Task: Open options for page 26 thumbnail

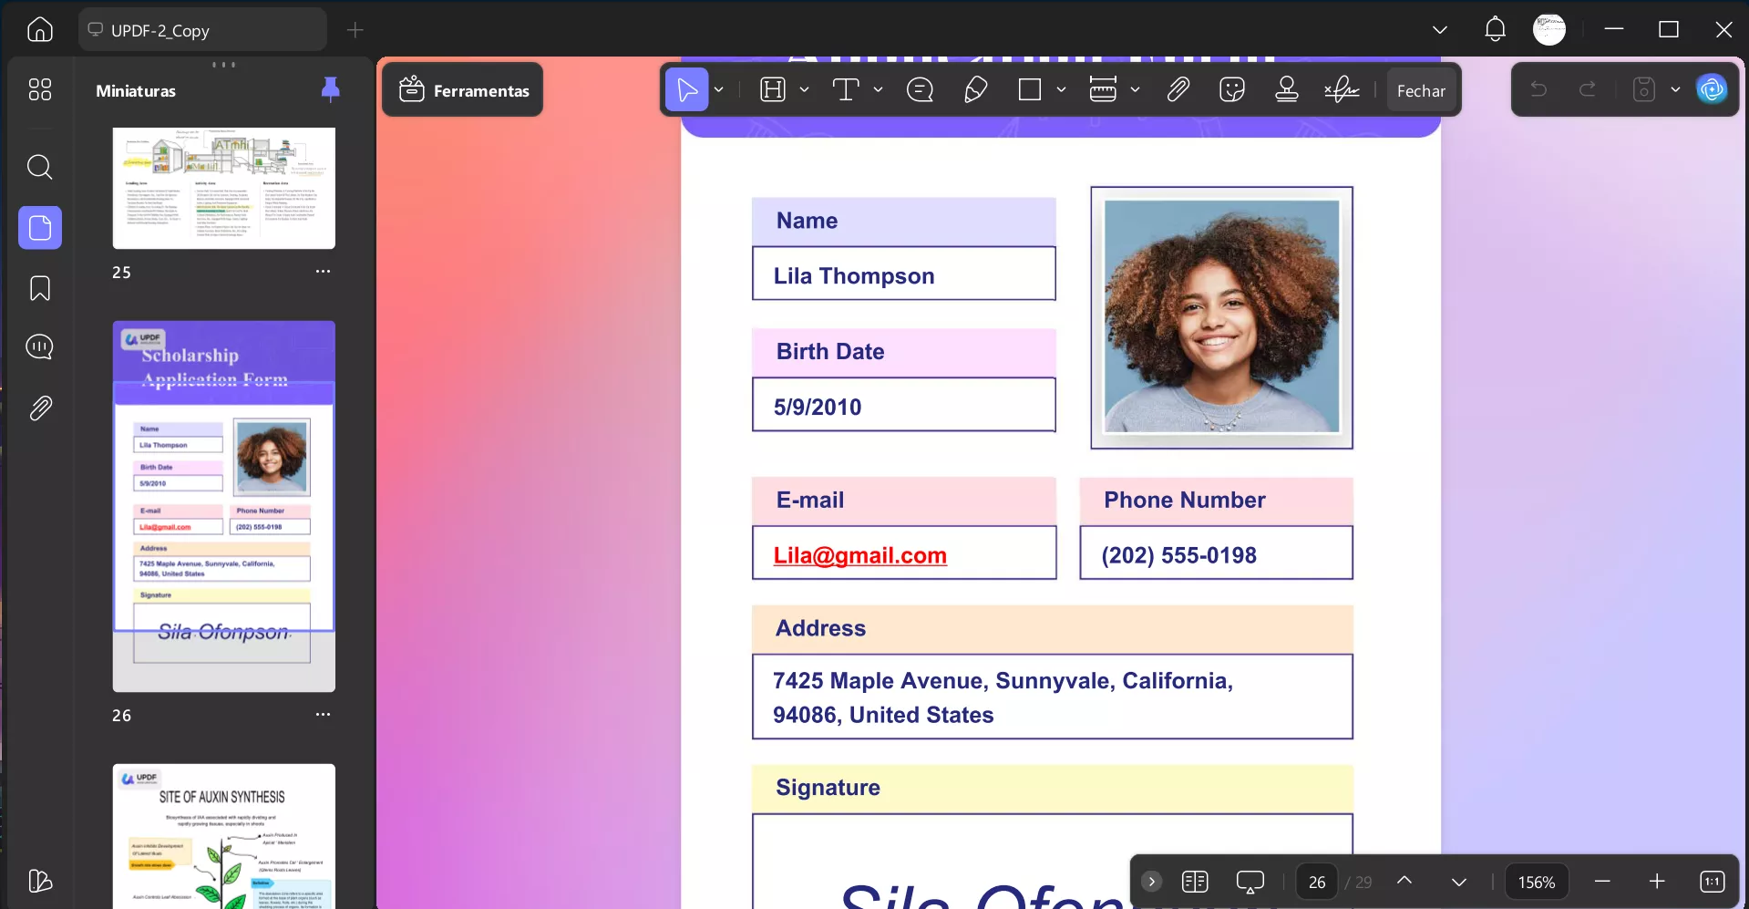Action: pyautogui.click(x=323, y=715)
